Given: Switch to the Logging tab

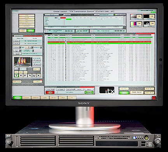Looking at the screenshot, I should pyautogui.click(x=45, y=98).
